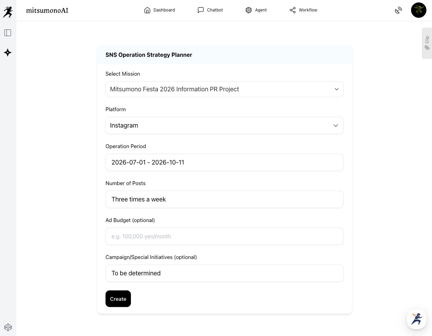Viewport: 432px width, 336px height.
Task: Open the user profile avatar
Action: (418, 10)
